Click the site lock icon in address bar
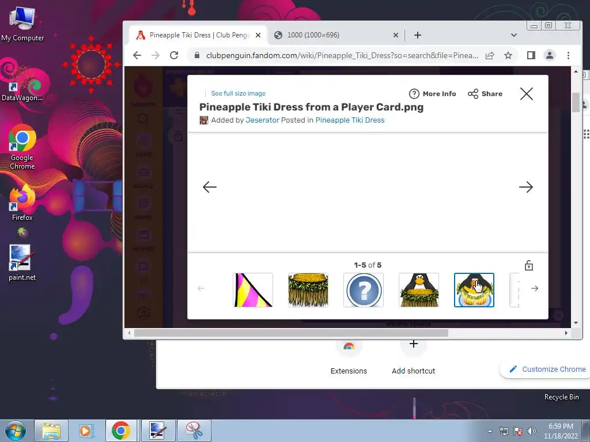590x442 pixels. (x=196, y=55)
